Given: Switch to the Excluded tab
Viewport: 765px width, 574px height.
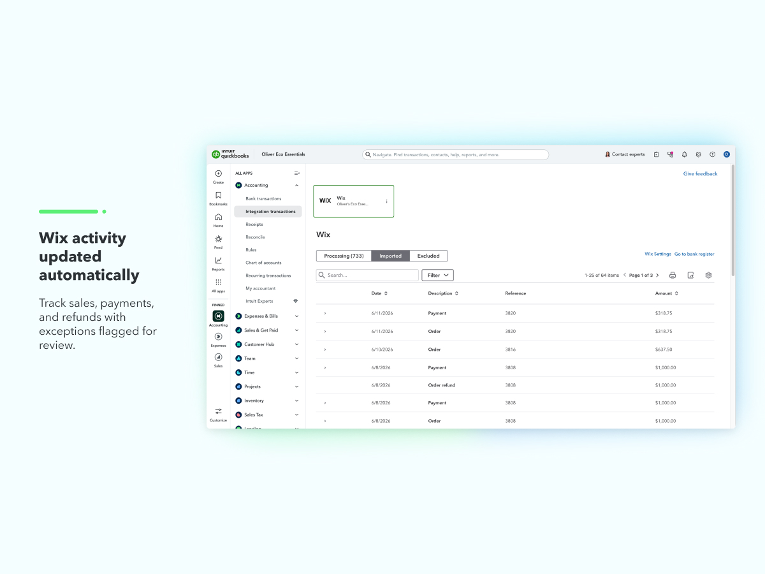Looking at the screenshot, I should [428, 256].
